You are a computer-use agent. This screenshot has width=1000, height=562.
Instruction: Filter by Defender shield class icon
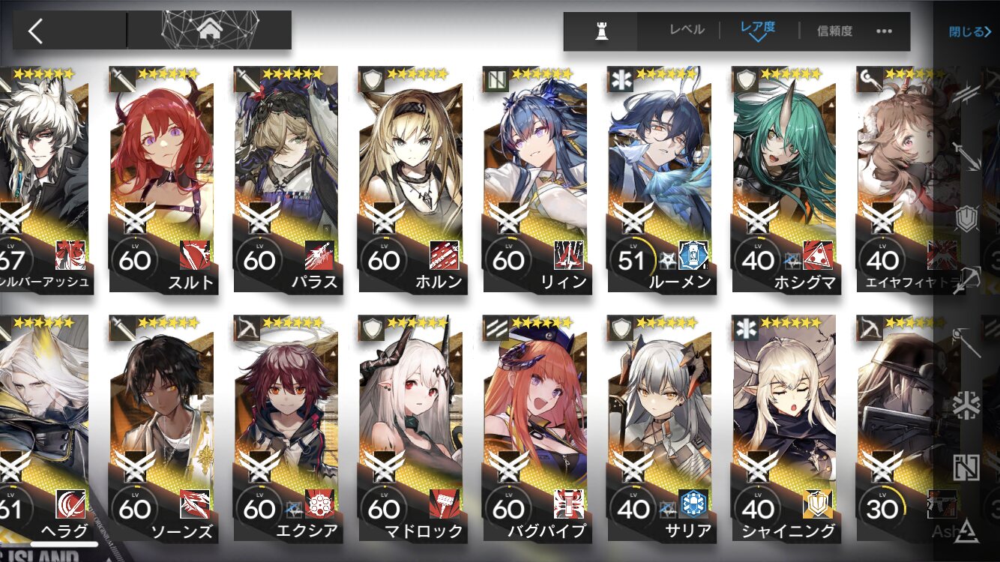pyautogui.click(x=967, y=220)
